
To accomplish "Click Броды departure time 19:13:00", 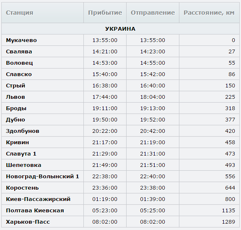I will [153, 108].
